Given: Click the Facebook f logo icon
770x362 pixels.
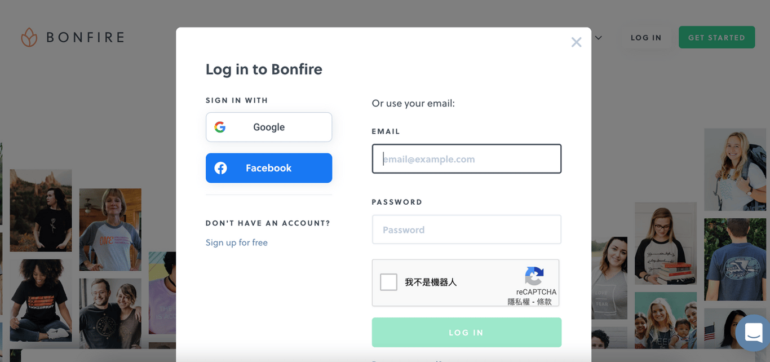Looking at the screenshot, I should coord(220,168).
